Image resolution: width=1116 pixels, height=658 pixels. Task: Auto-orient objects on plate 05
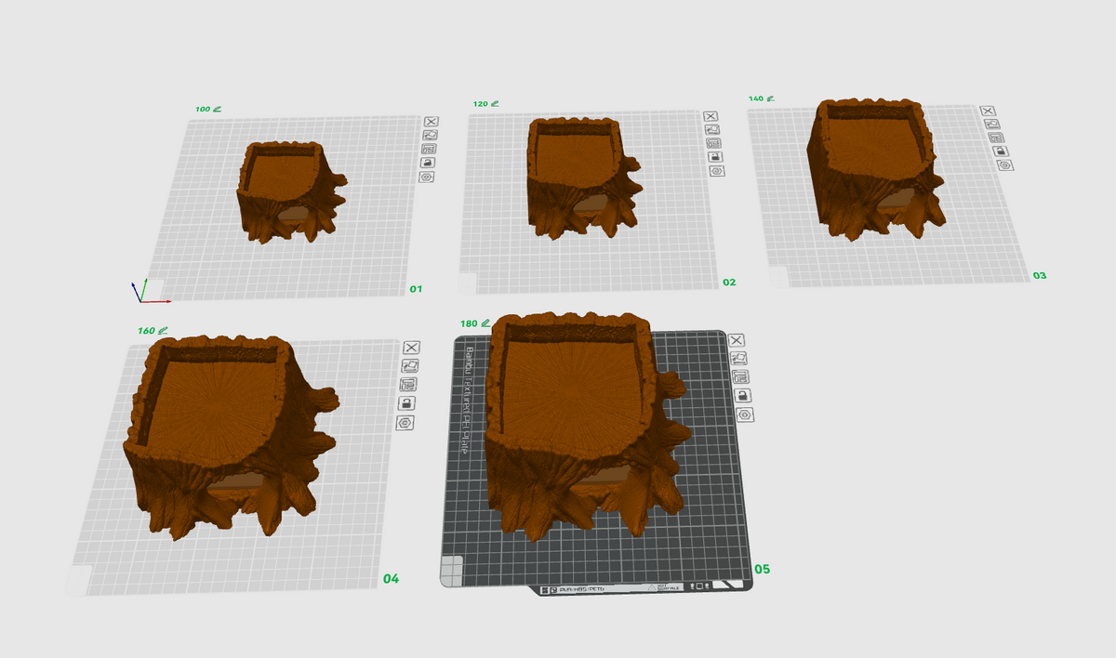click(x=739, y=358)
